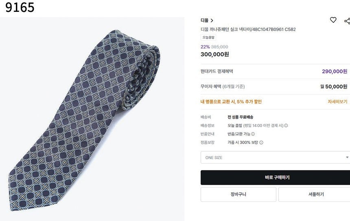Click info icon beside 가품 시 300% 보장

click(x=261, y=143)
